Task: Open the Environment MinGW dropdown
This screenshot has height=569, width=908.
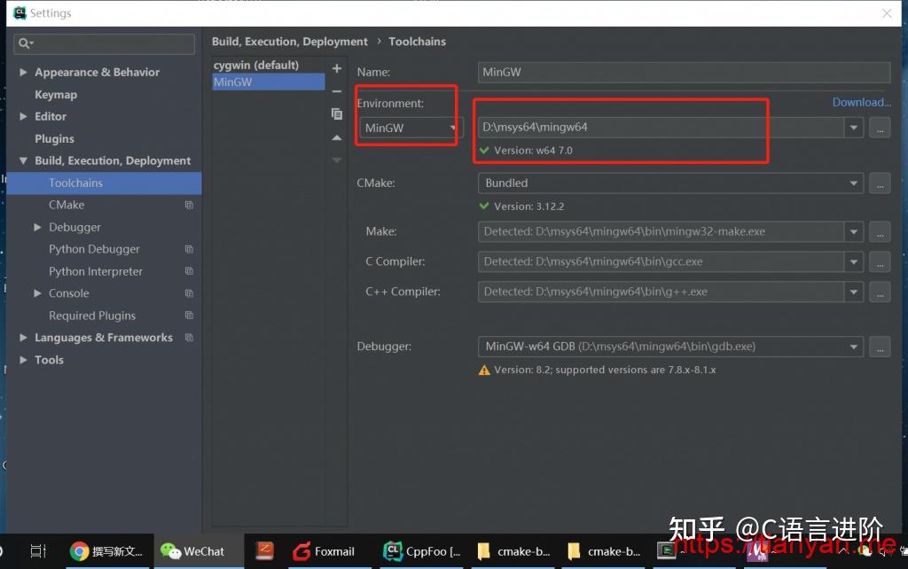Action: pyautogui.click(x=452, y=127)
